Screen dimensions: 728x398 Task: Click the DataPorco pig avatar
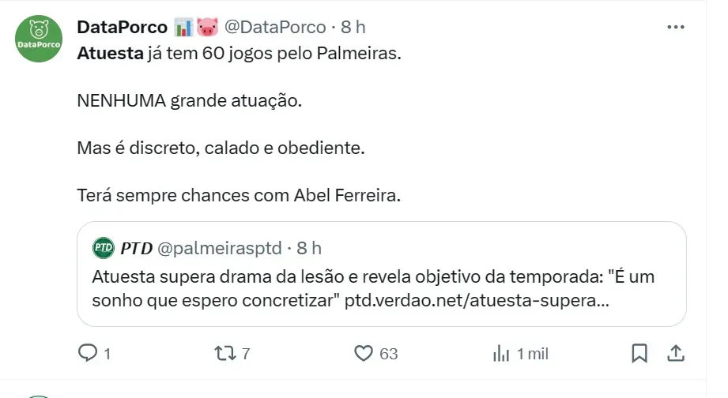[x=39, y=39]
